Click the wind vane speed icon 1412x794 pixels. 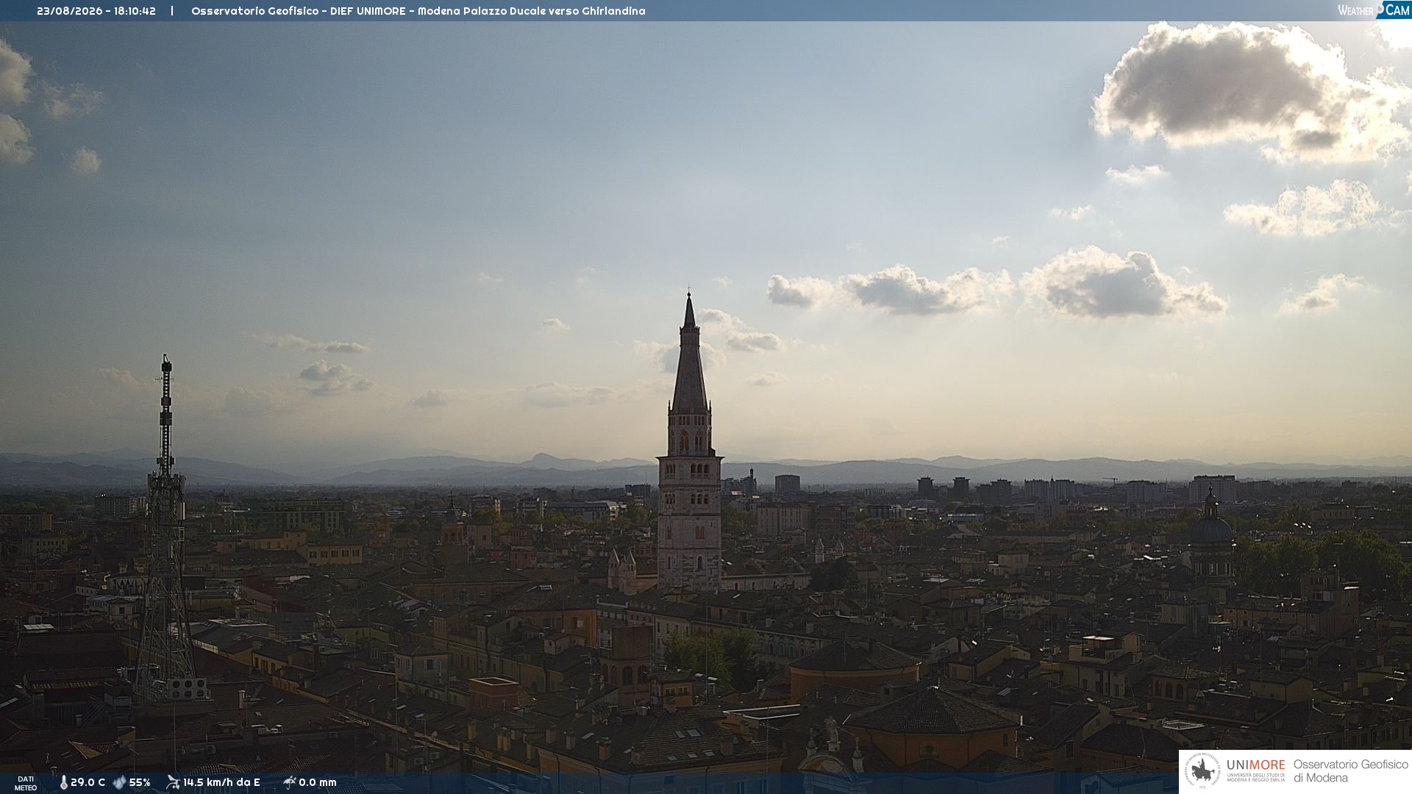pos(173,782)
